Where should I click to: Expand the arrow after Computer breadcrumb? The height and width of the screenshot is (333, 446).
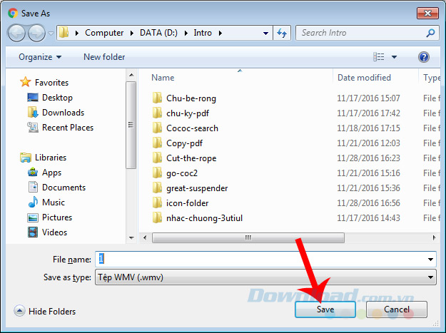click(x=132, y=34)
